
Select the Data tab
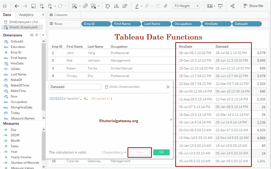tap(7, 15)
